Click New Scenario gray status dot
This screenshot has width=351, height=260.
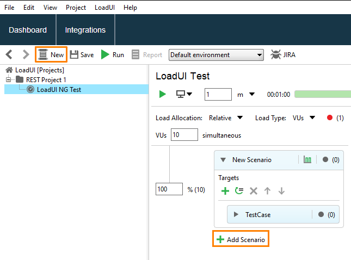pos(325,159)
